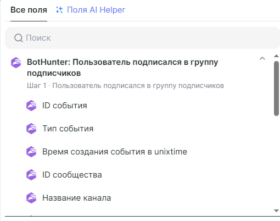Image resolution: width=280 pixels, height=221 pixels.
Task: Insert Время создания события в unixtime field
Action: coord(115,152)
